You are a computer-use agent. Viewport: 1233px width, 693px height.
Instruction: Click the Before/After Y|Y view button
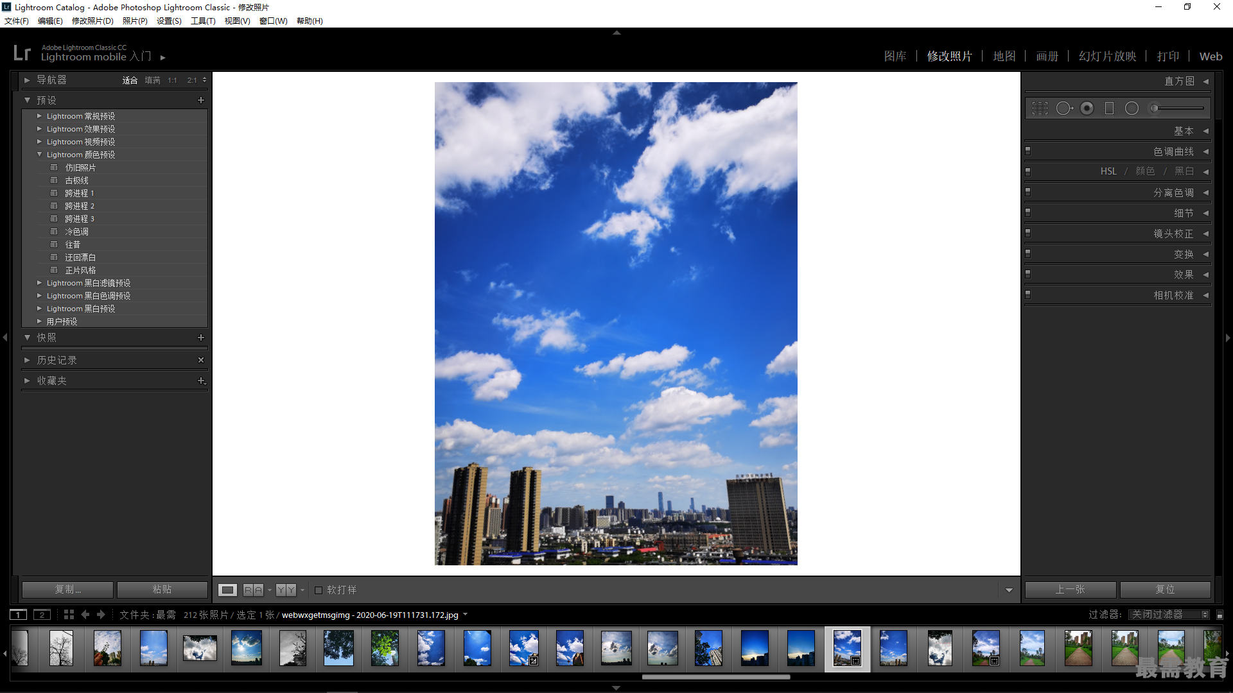click(x=286, y=590)
